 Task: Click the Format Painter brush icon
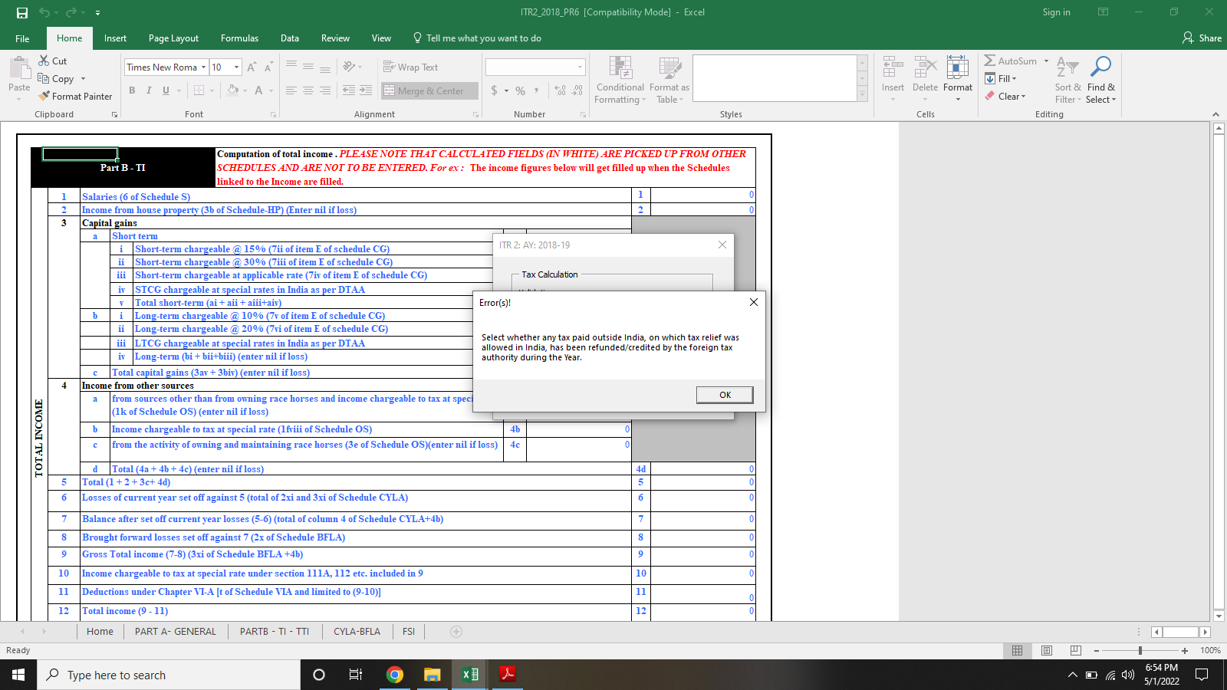point(44,96)
